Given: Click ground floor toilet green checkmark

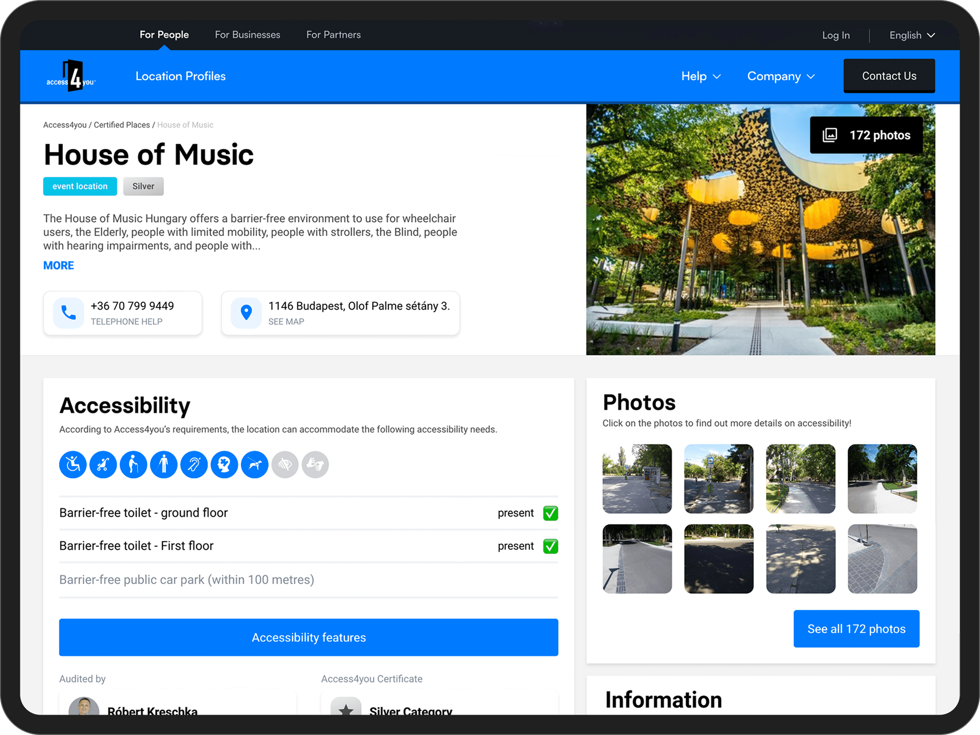Looking at the screenshot, I should point(550,513).
